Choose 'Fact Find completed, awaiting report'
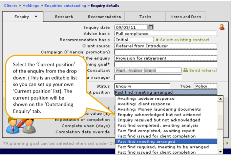This screenshot has width=233, height=155. (166, 131)
